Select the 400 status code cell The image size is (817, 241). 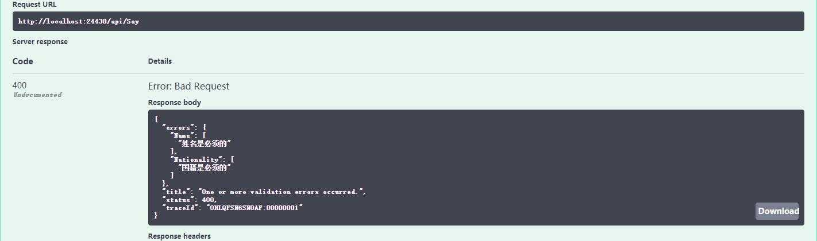20,85
